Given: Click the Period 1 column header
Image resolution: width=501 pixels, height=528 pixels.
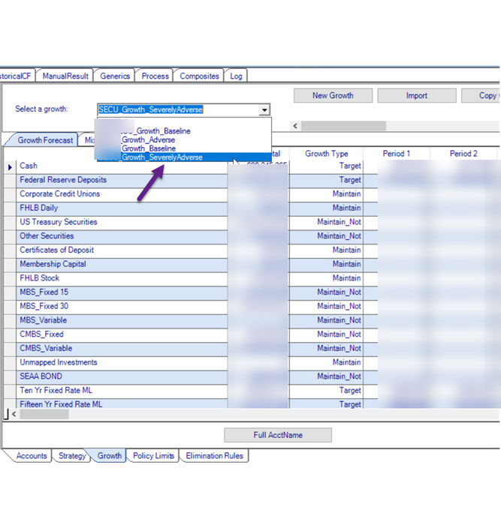Looking at the screenshot, I should point(396,153).
